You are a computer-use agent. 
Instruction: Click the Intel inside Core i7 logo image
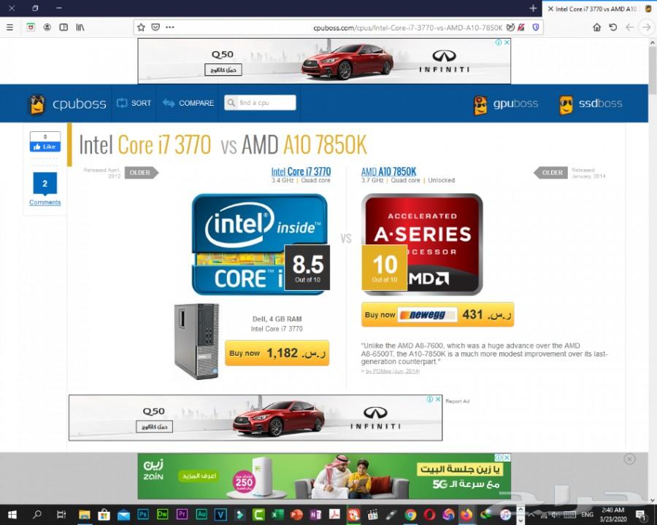(260, 244)
